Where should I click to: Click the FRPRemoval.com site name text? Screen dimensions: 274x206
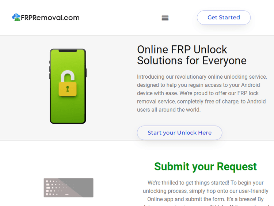pyautogui.click(x=50, y=18)
